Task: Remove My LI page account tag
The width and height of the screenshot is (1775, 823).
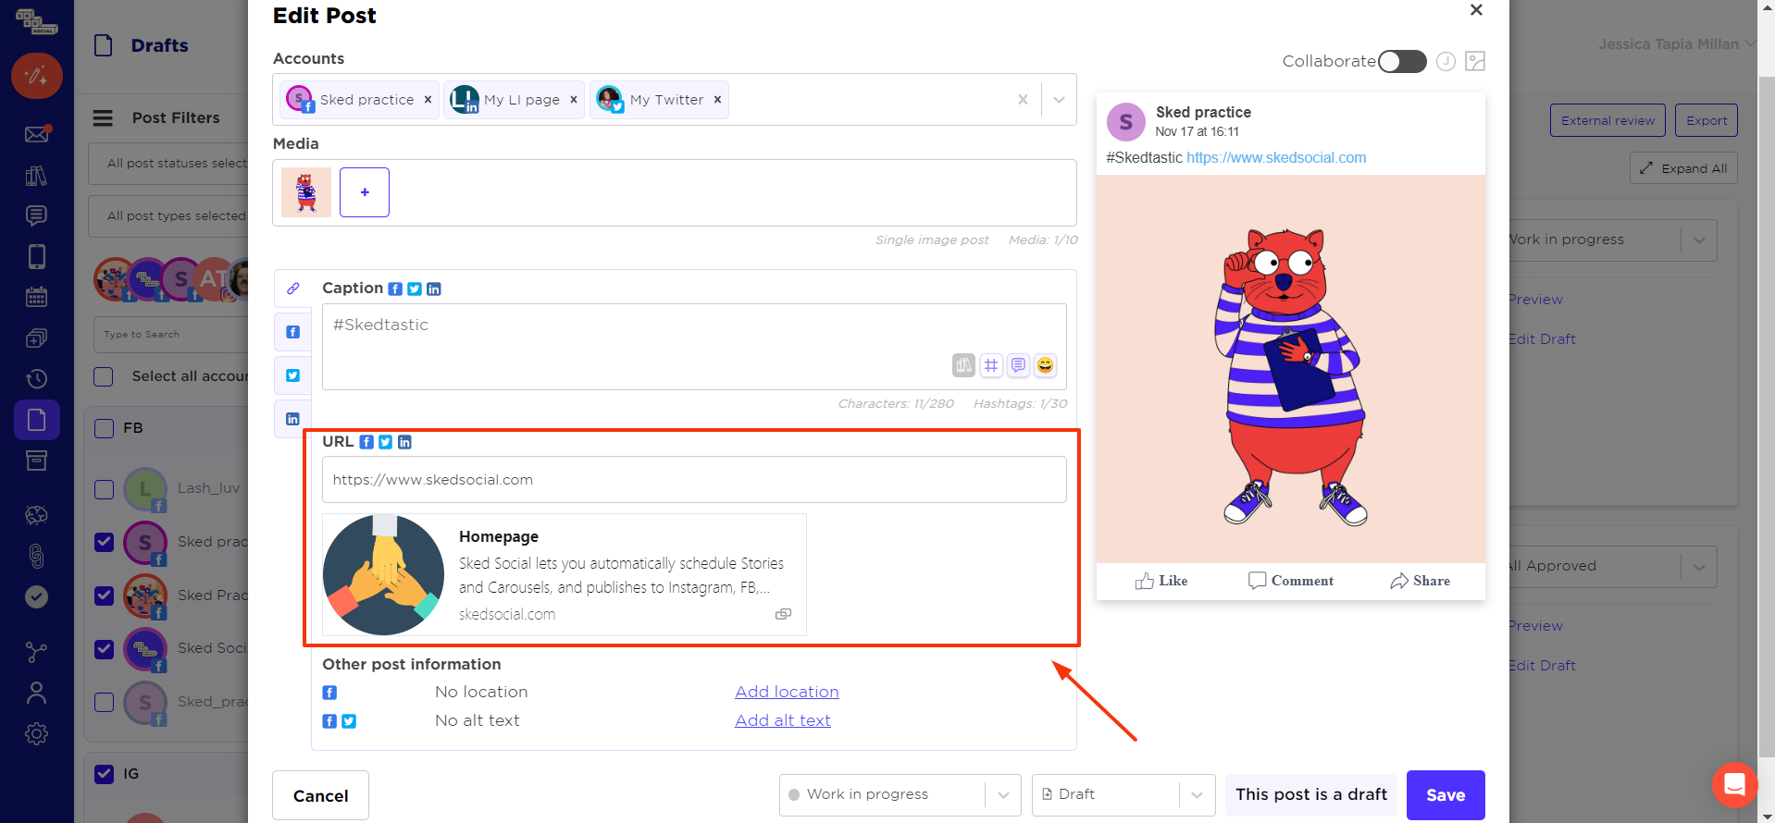Action: coord(574,100)
